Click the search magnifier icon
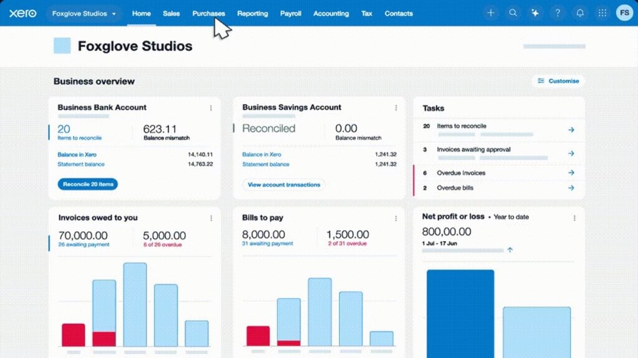Screen dimensions: 638x358 (x=513, y=13)
